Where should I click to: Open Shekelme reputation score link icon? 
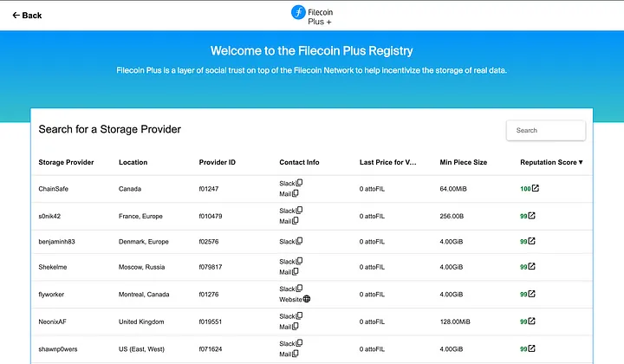531,267
